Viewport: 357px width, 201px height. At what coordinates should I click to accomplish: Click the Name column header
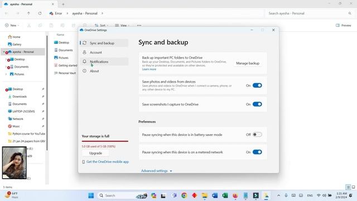tap(60, 35)
